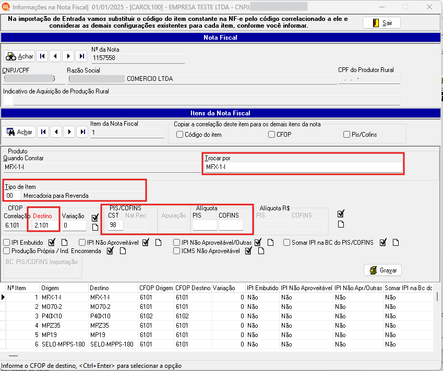This screenshot has width=443, height=371.
Task: Click PIS/COFINS CST field 98
Action: point(116,225)
